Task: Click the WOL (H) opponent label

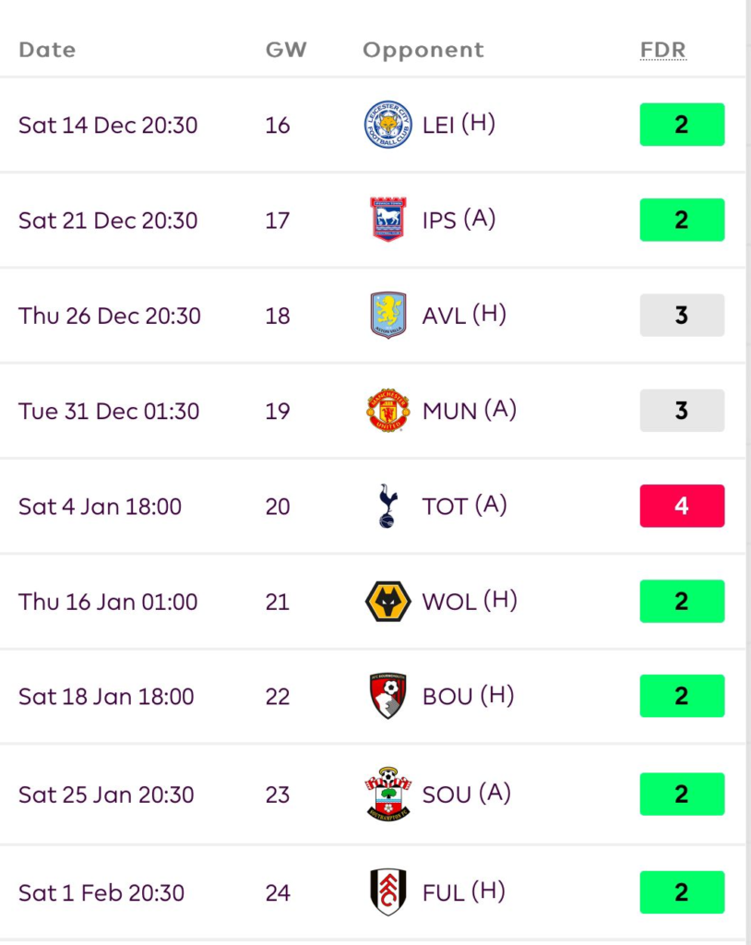Action: pyautogui.click(x=469, y=602)
